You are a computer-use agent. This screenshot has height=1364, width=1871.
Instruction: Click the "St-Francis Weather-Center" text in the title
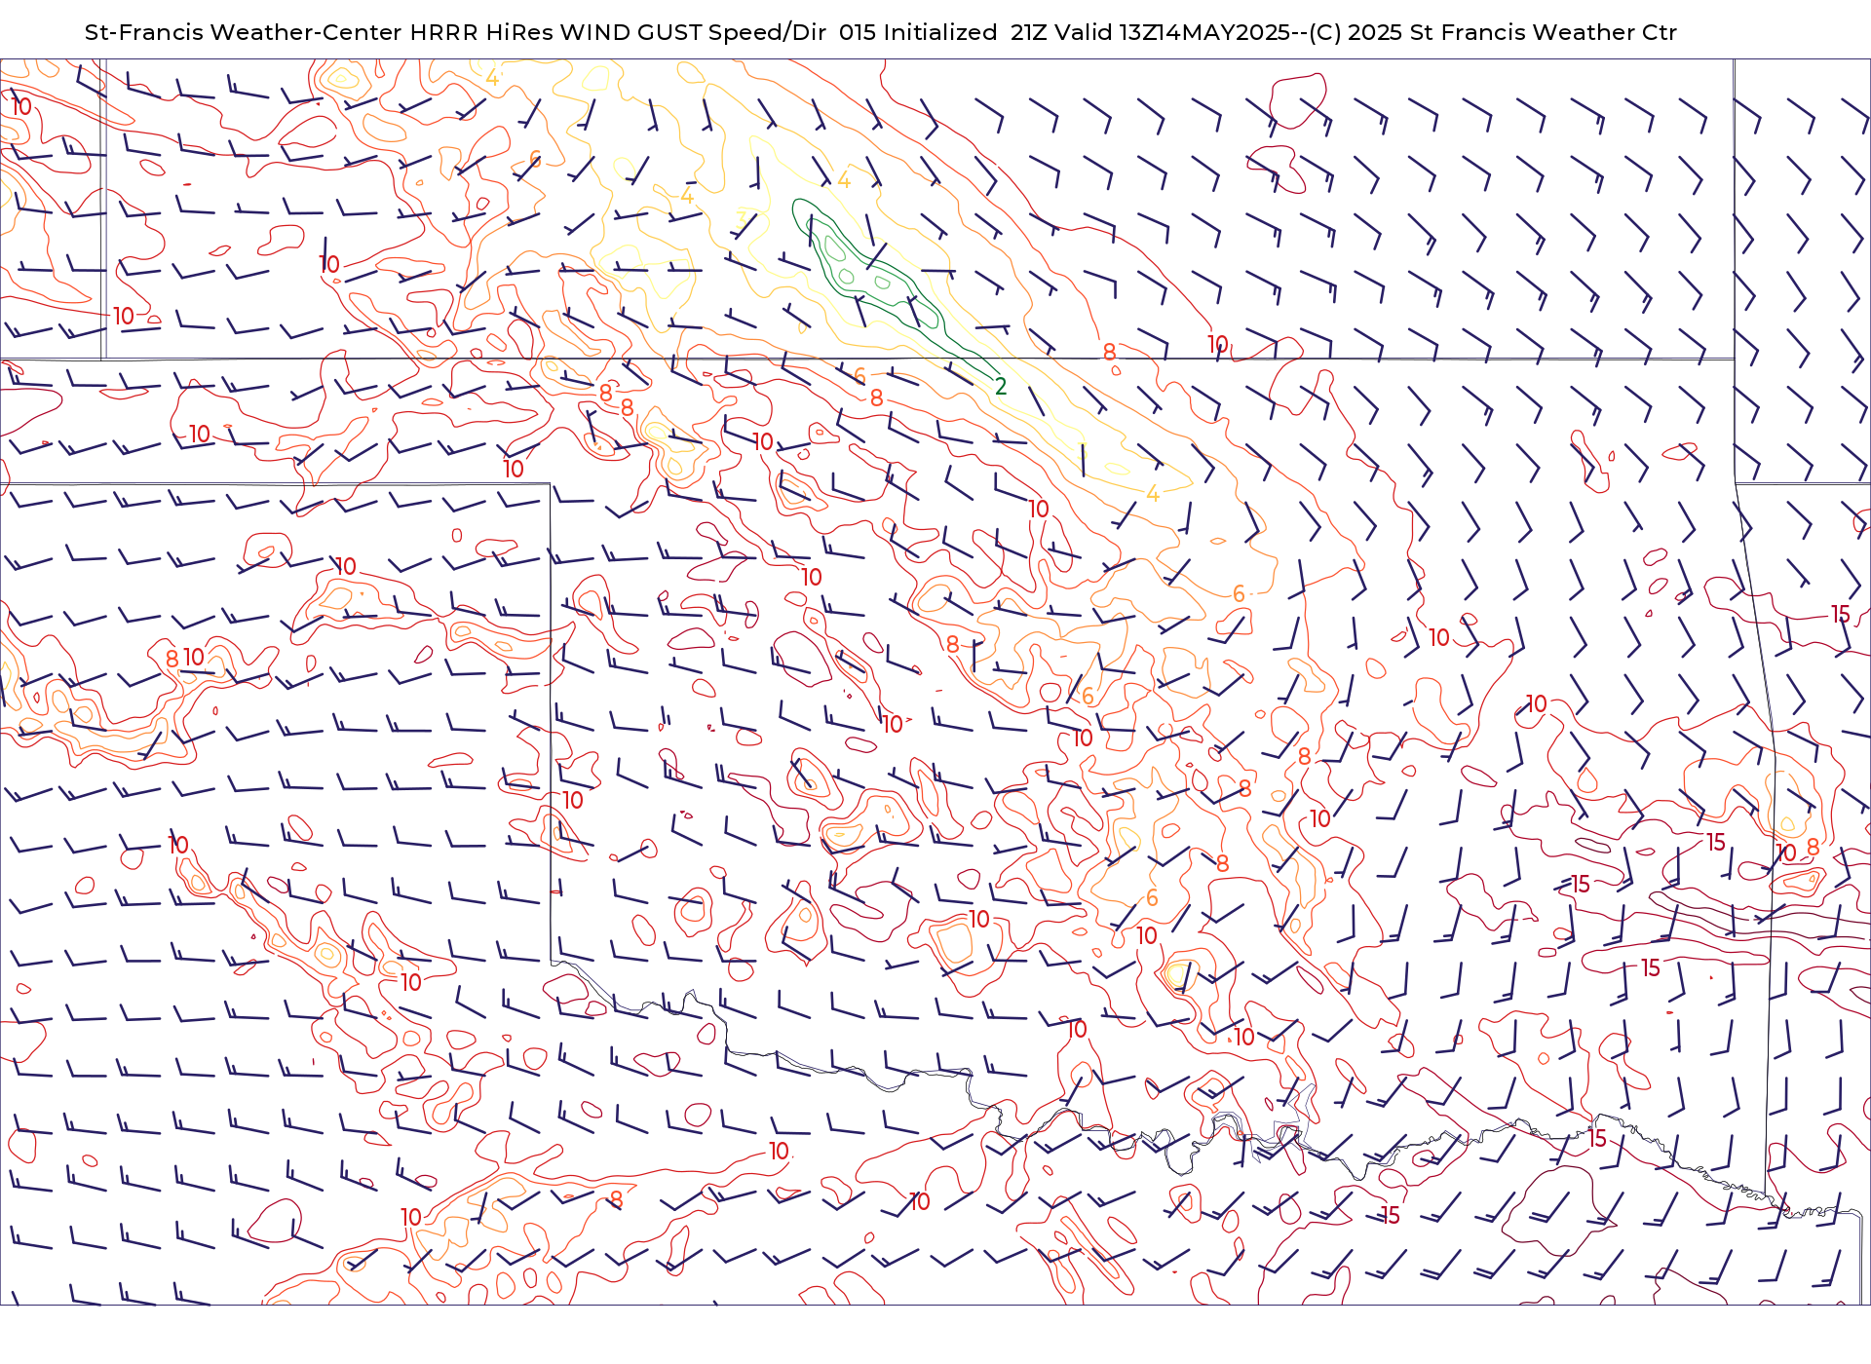click(243, 32)
